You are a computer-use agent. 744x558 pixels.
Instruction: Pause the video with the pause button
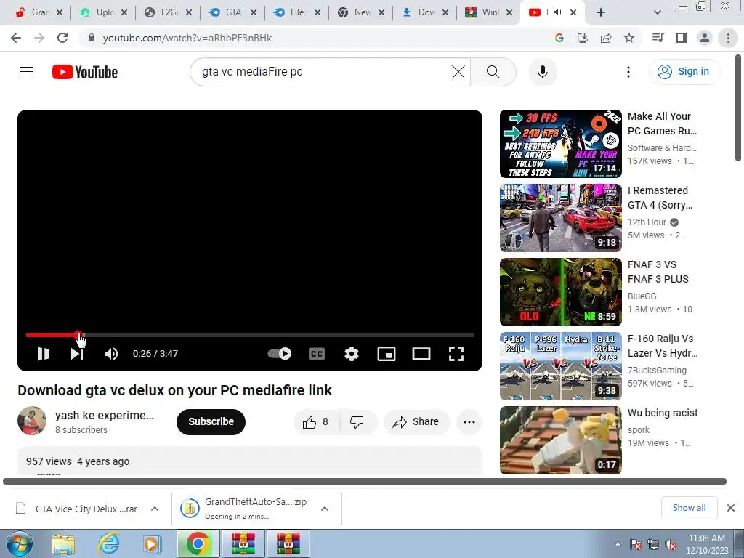[43, 354]
